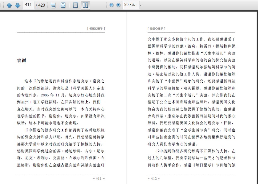Click the line starting 书中提到的很多研究
258x184 pixels.
coord(195,151)
